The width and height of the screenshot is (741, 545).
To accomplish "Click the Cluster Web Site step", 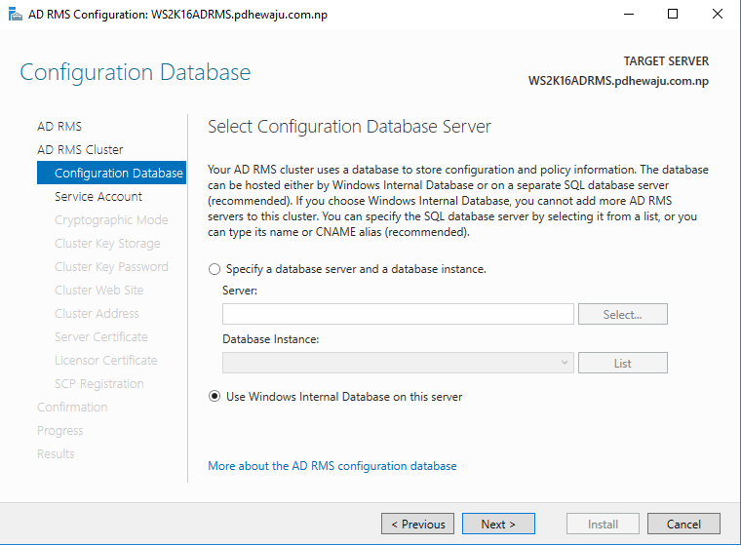I will [x=98, y=291].
